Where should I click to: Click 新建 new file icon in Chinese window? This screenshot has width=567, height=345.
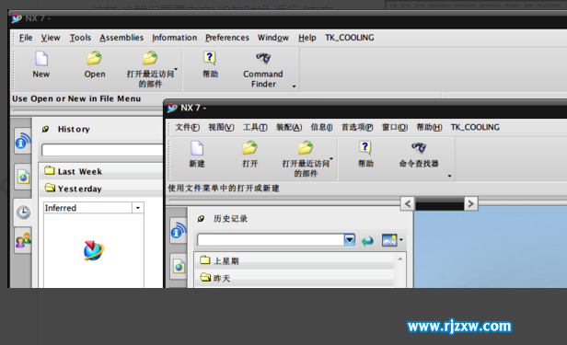pyautogui.click(x=197, y=148)
